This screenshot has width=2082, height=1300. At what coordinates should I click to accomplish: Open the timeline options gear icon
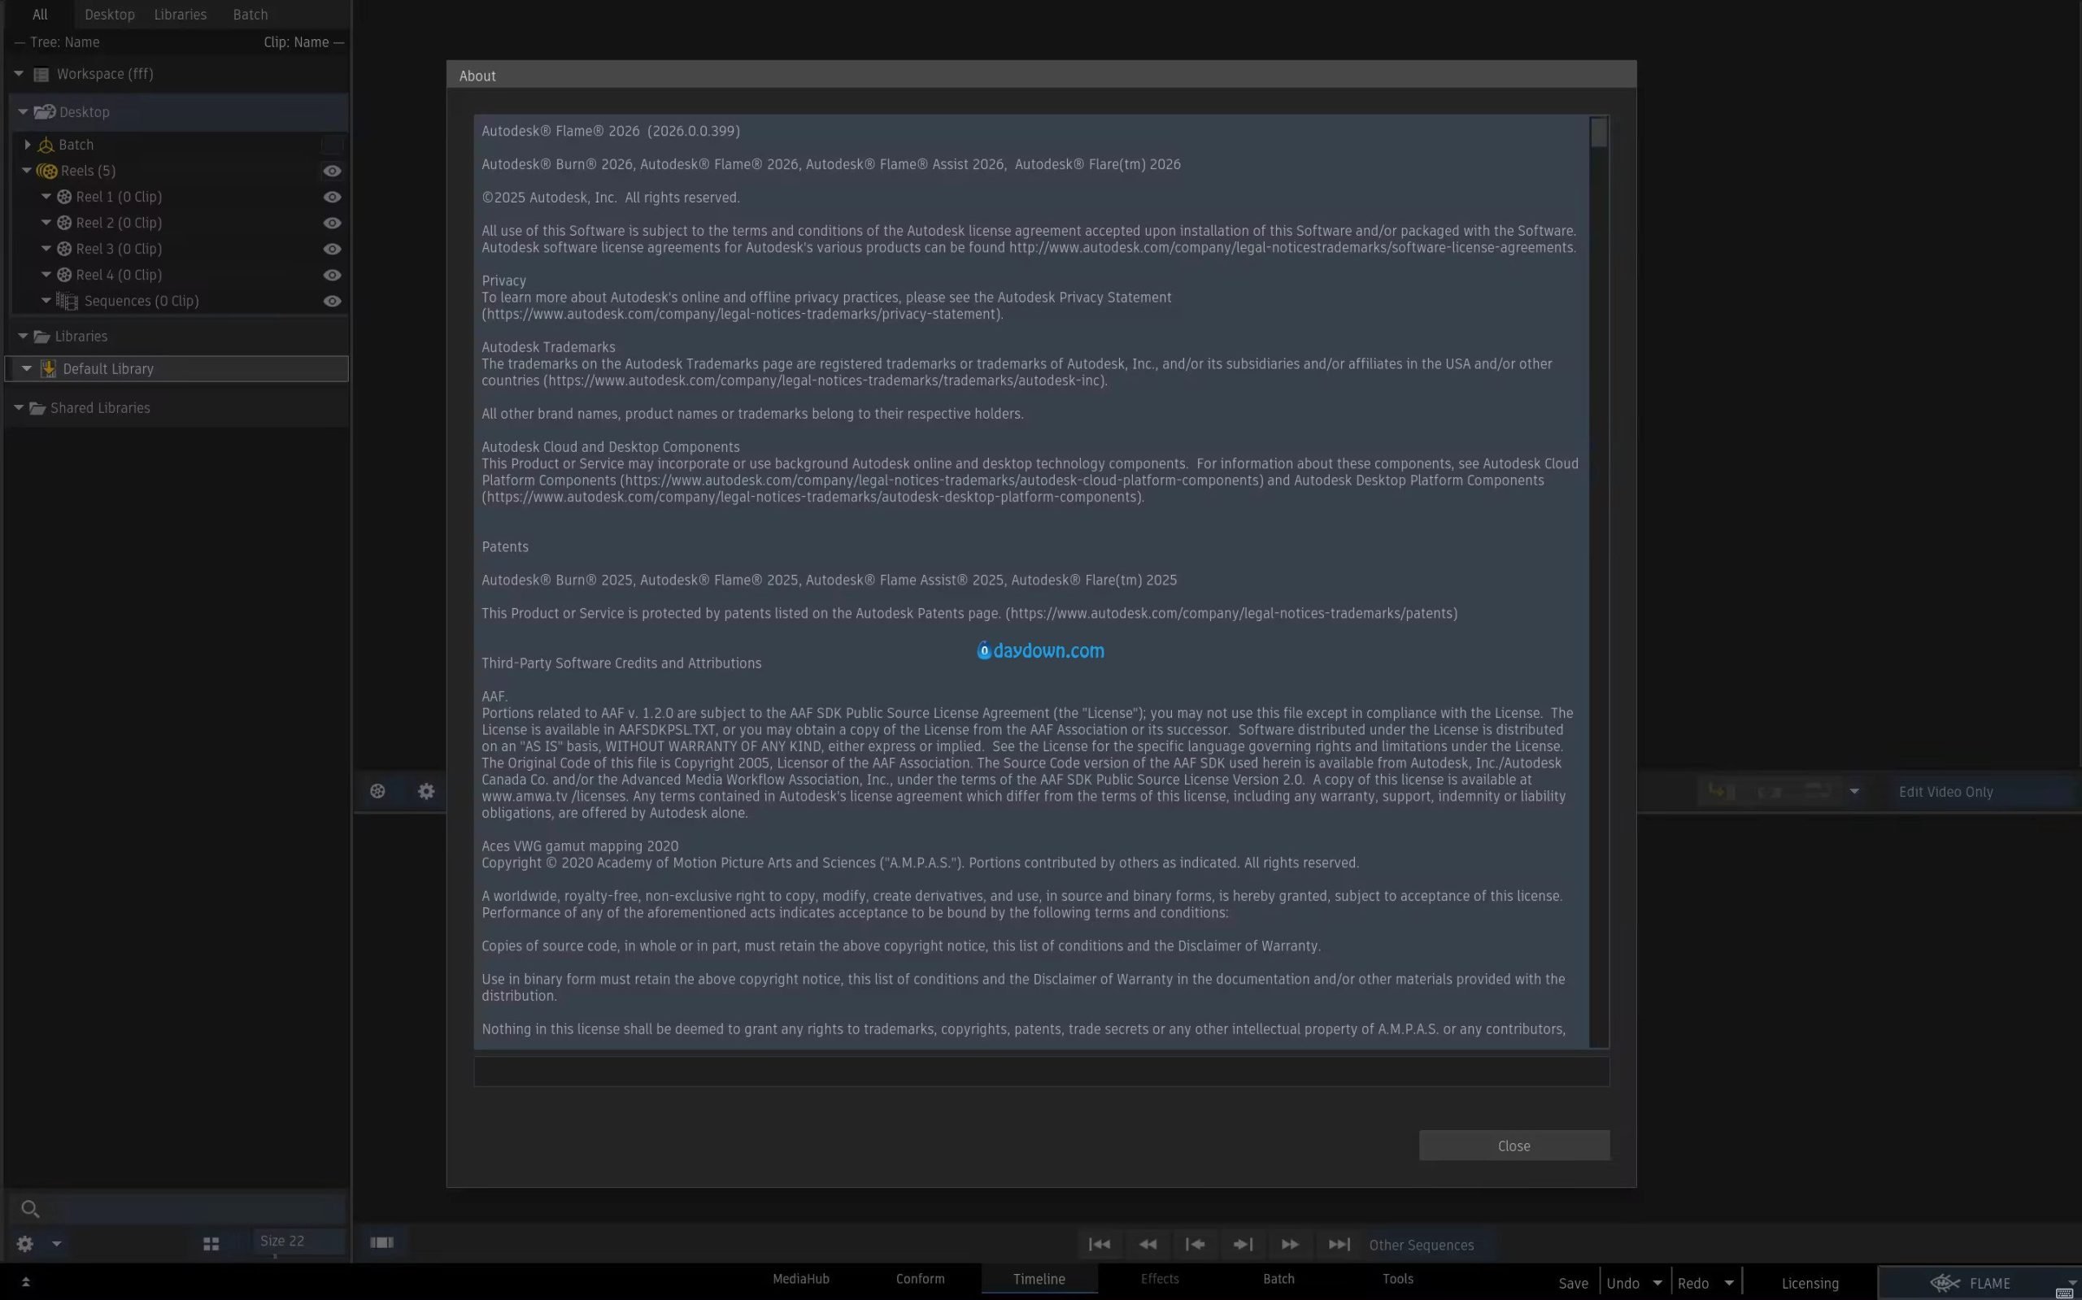click(x=426, y=791)
